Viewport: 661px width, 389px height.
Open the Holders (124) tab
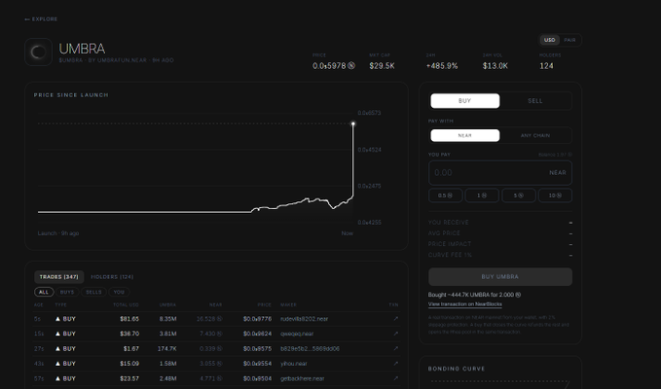(112, 276)
